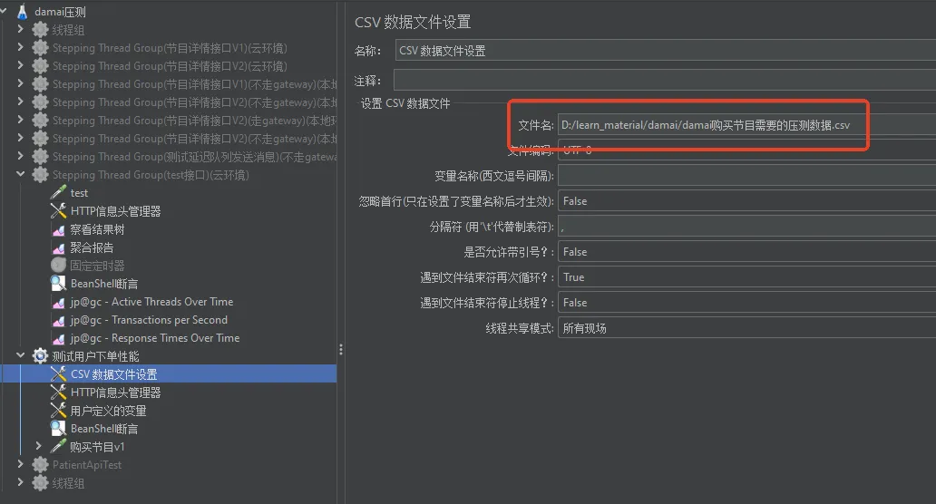Collapse the 测试用户下单性能 thread group

click(x=21, y=356)
